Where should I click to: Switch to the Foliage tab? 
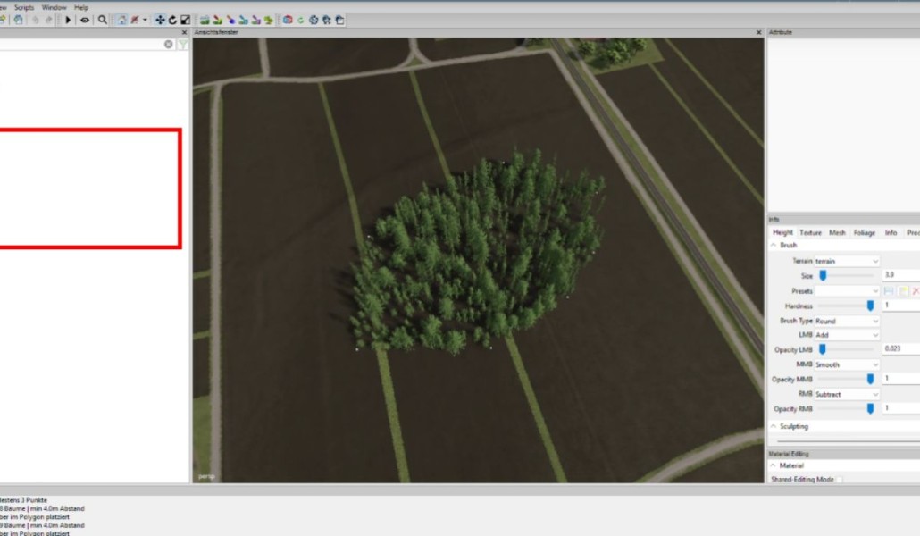point(864,232)
